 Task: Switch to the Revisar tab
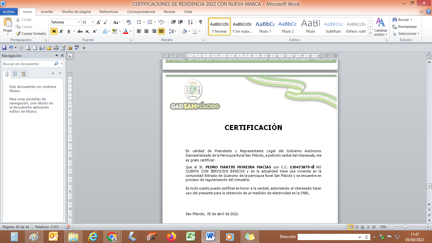click(169, 12)
